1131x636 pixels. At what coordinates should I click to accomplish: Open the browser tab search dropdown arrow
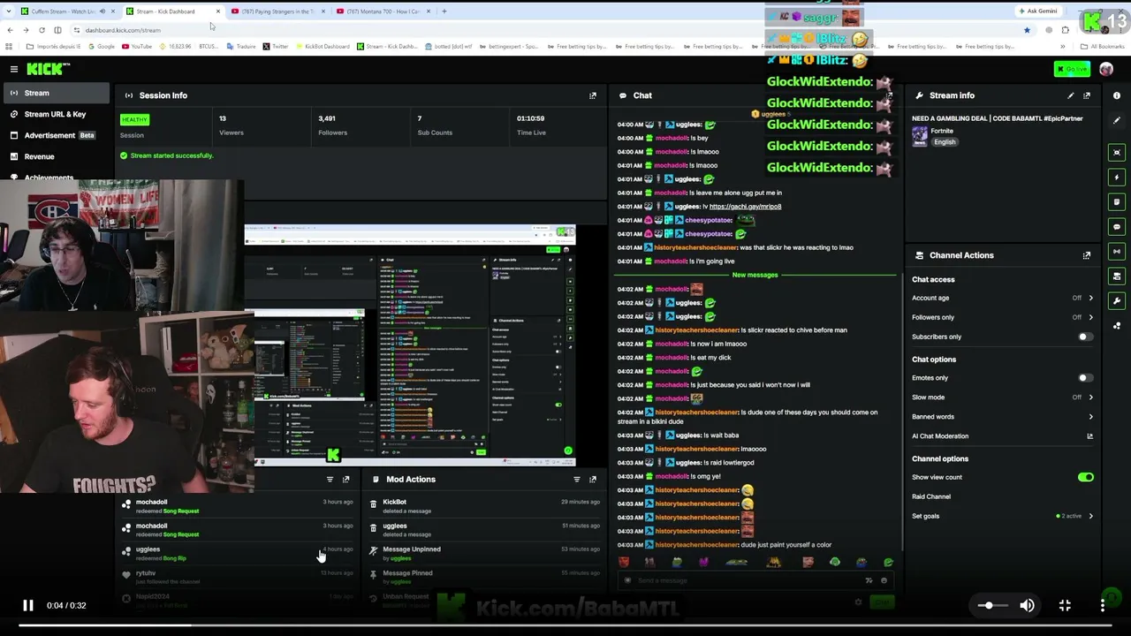coord(10,11)
